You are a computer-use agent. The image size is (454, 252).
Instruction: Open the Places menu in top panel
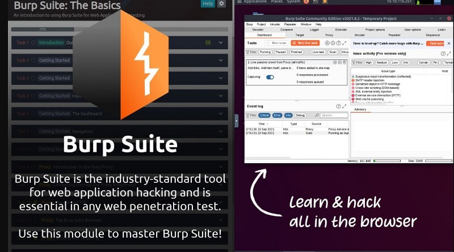(277, 2)
